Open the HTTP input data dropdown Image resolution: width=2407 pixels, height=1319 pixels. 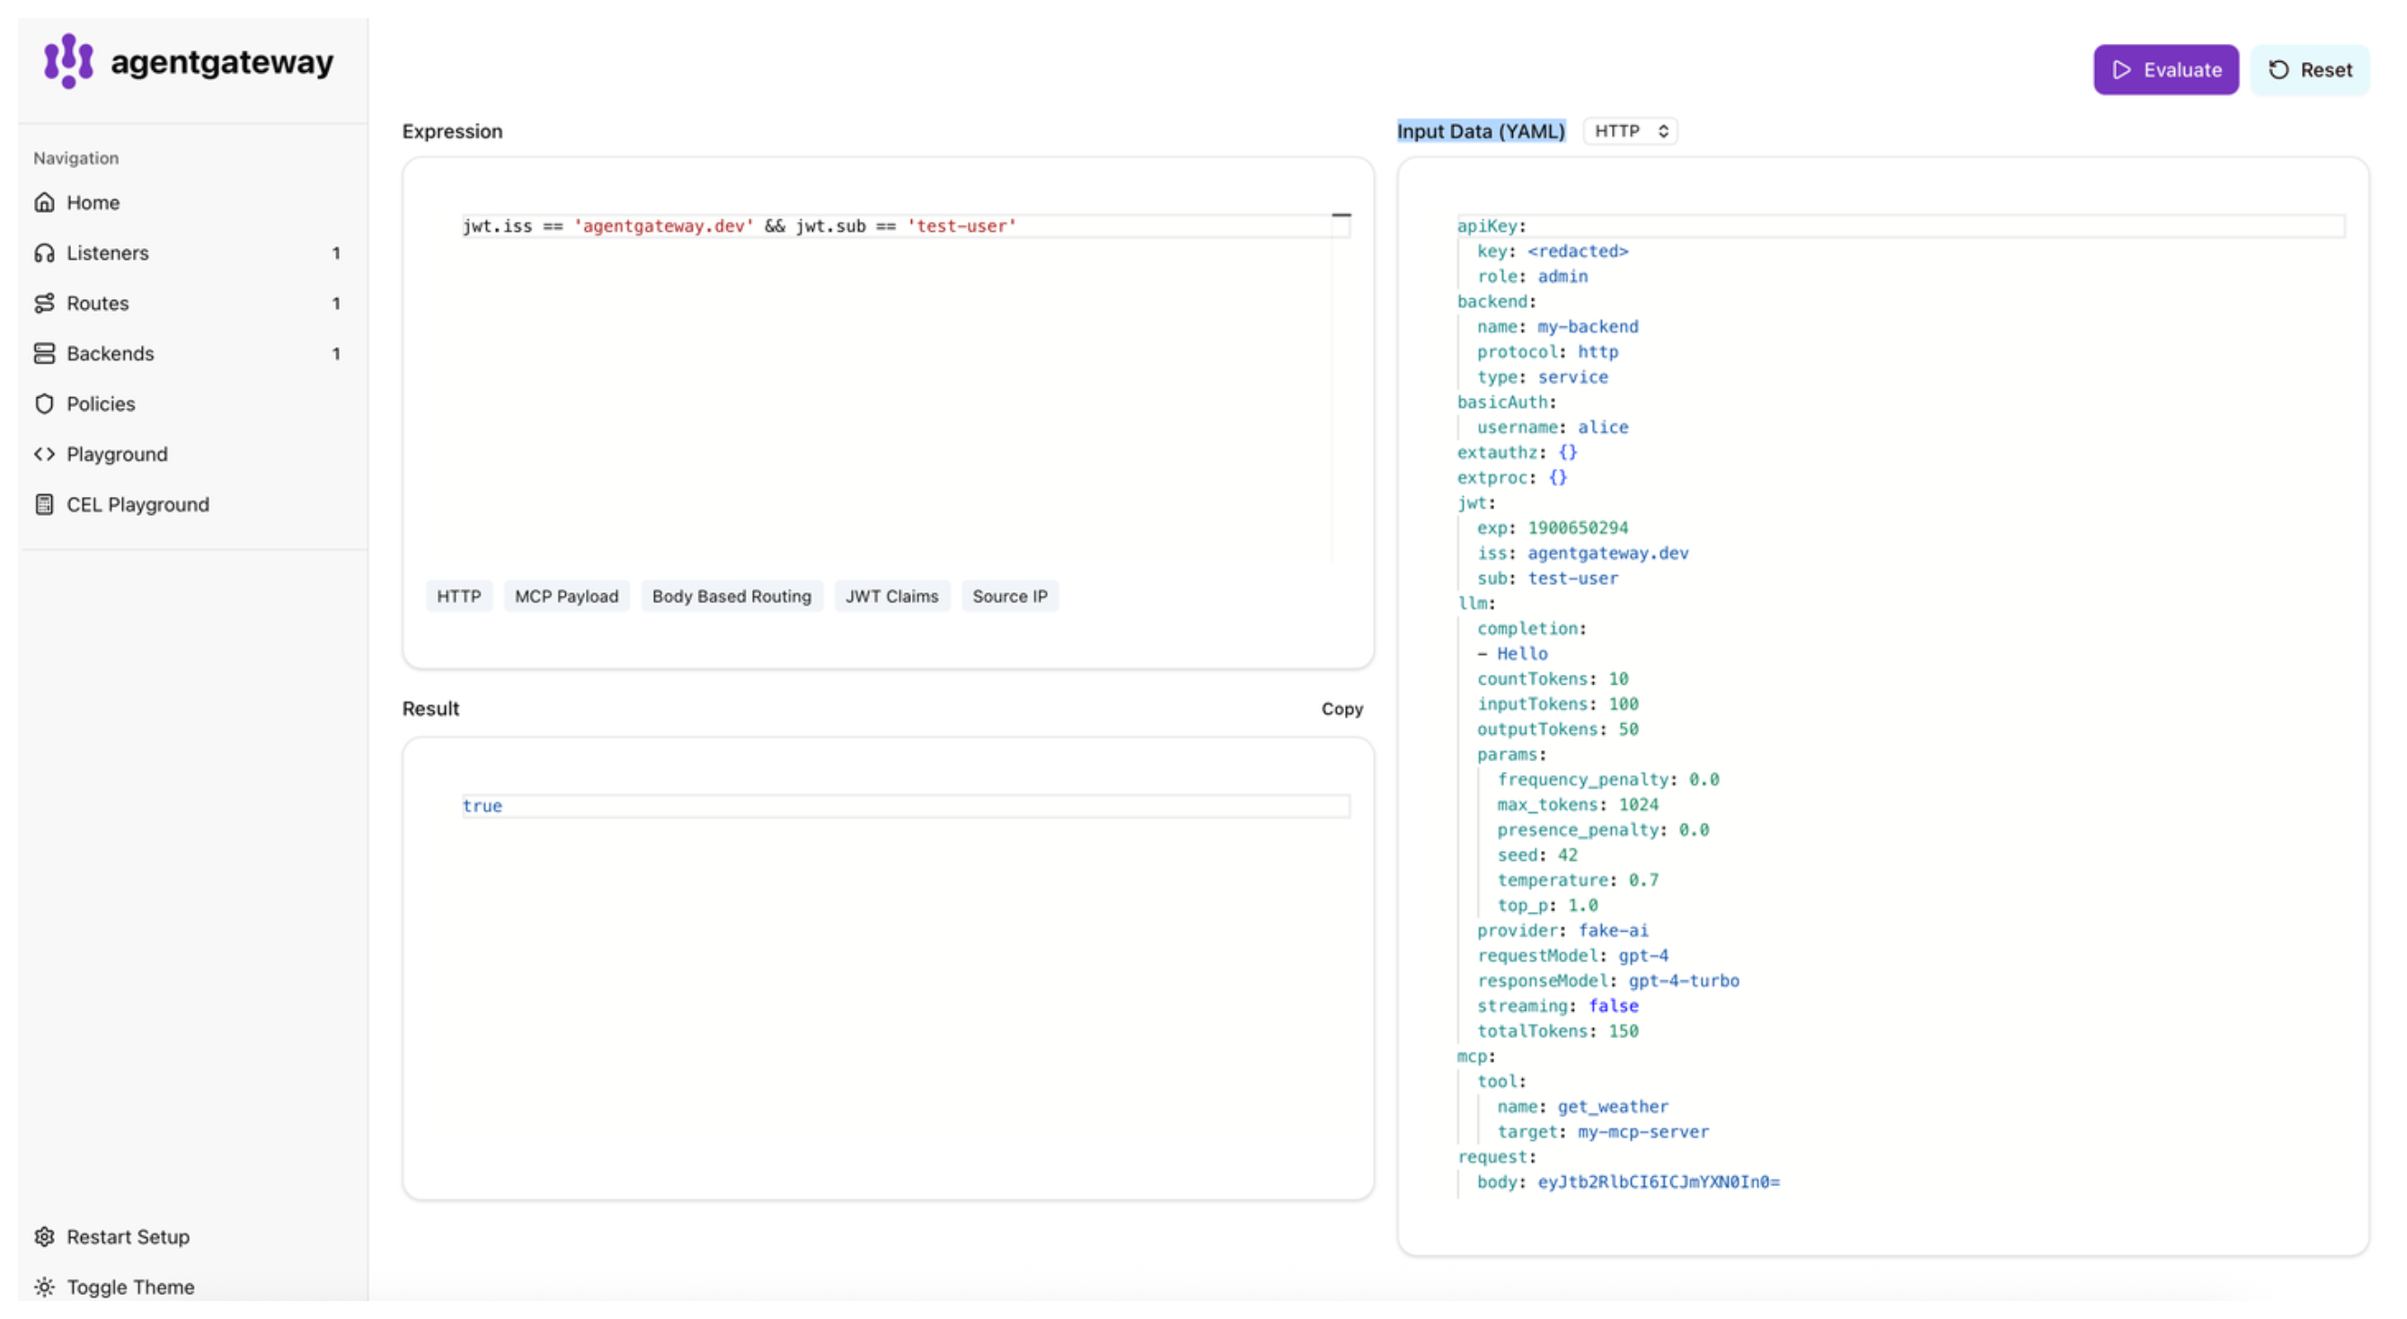point(1631,132)
